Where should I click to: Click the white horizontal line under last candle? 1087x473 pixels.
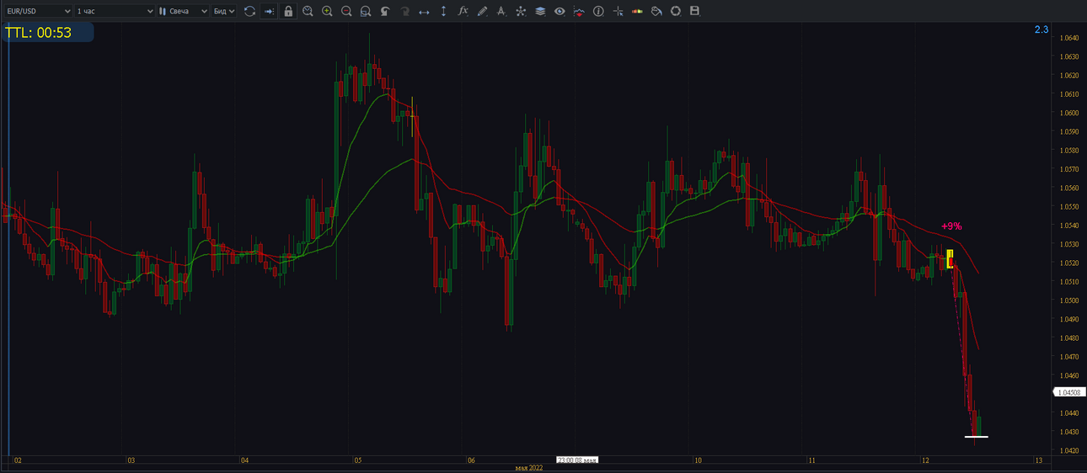977,437
